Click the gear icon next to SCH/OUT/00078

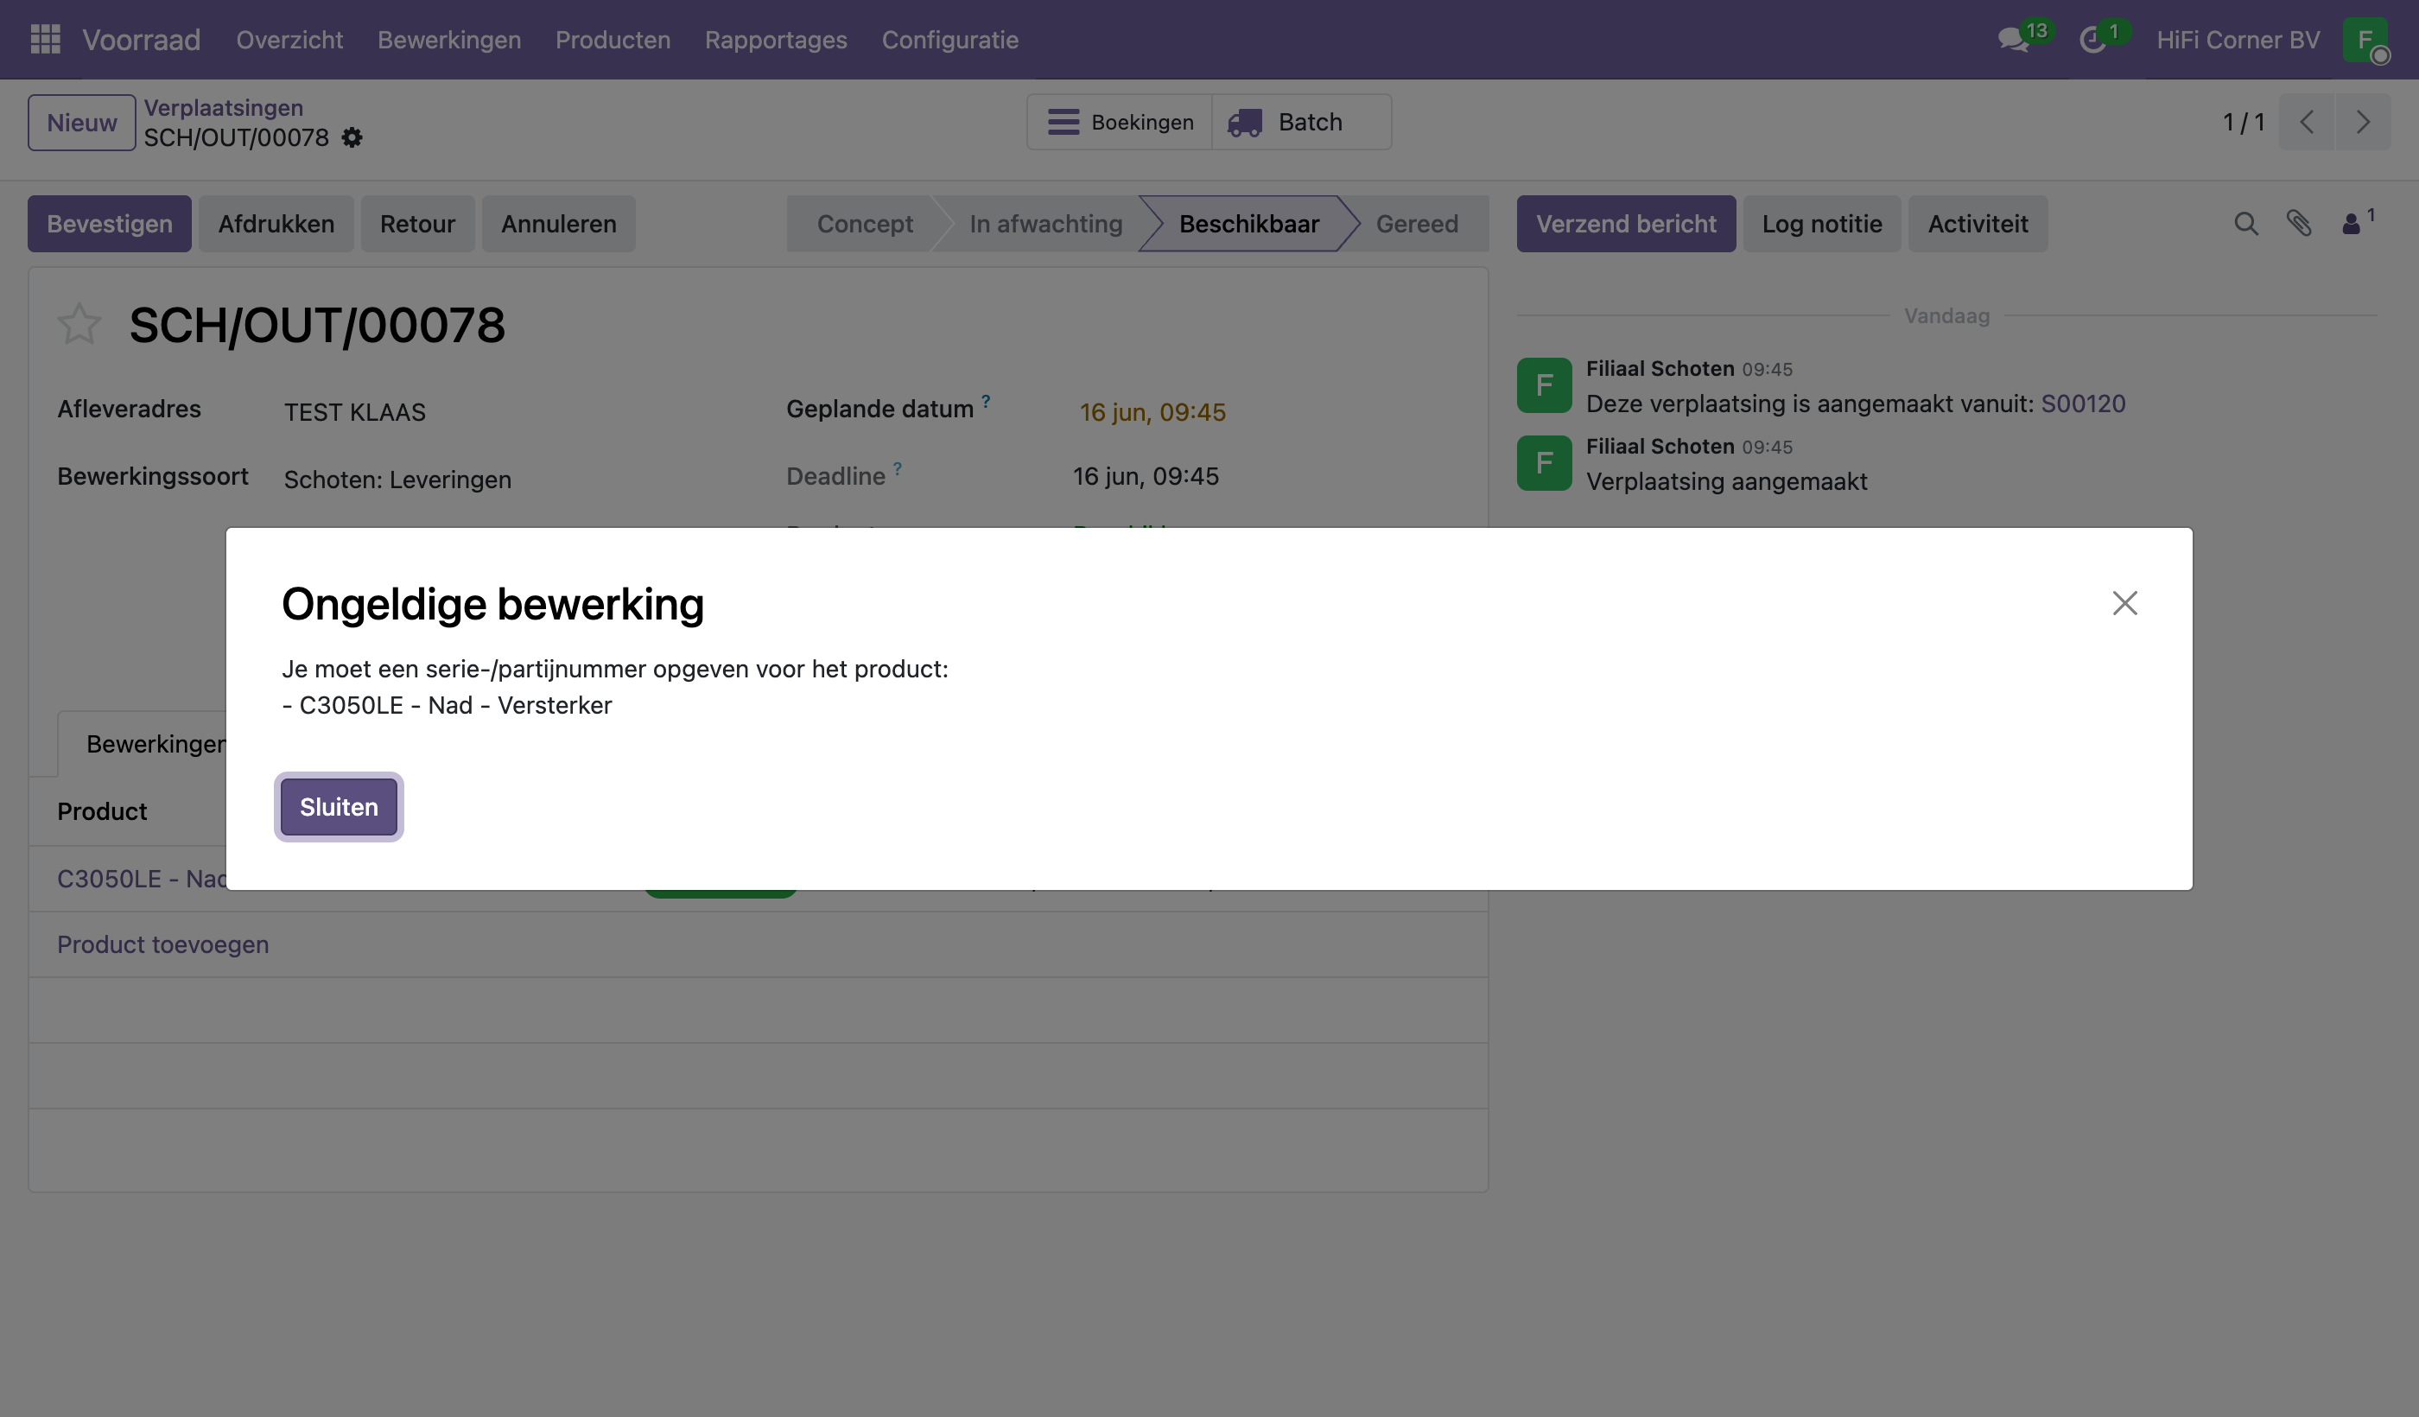click(352, 138)
